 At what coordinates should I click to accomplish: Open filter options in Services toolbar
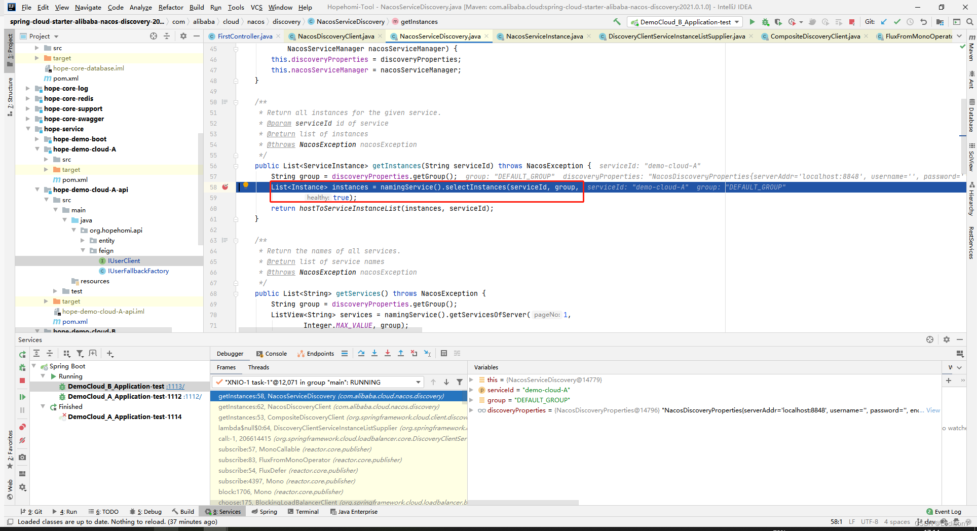pos(80,353)
